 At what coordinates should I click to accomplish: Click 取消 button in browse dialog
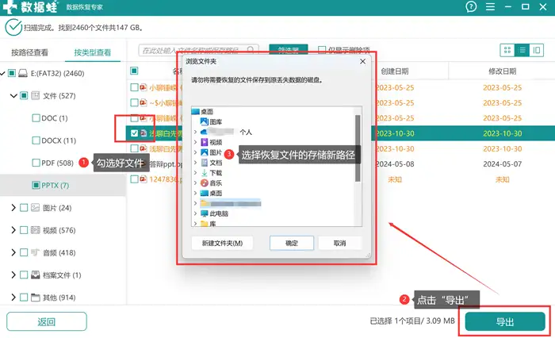pyautogui.click(x=339, y=243)
